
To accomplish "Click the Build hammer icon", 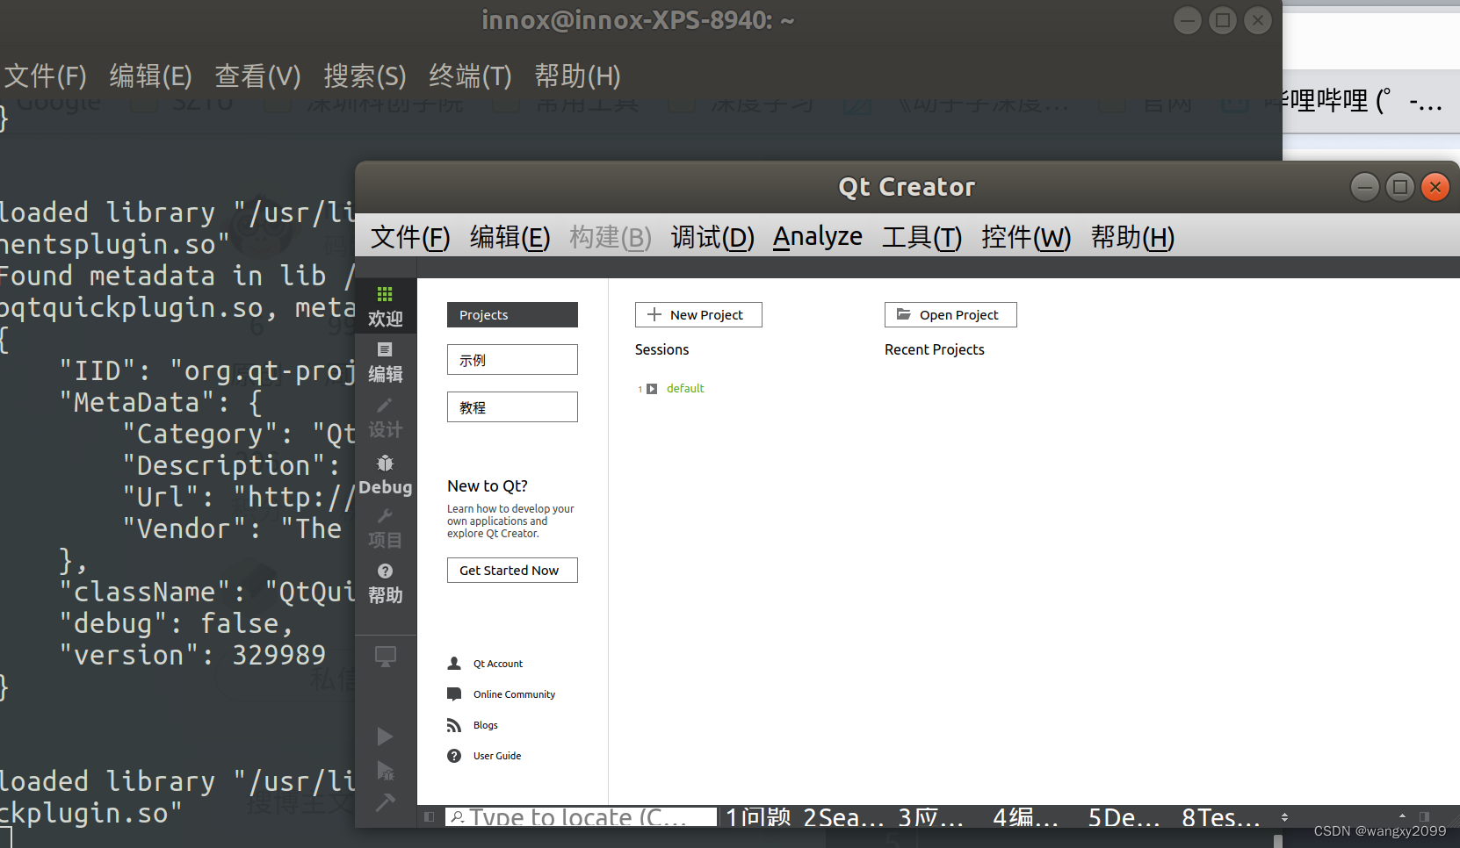I will click(385, 801).
